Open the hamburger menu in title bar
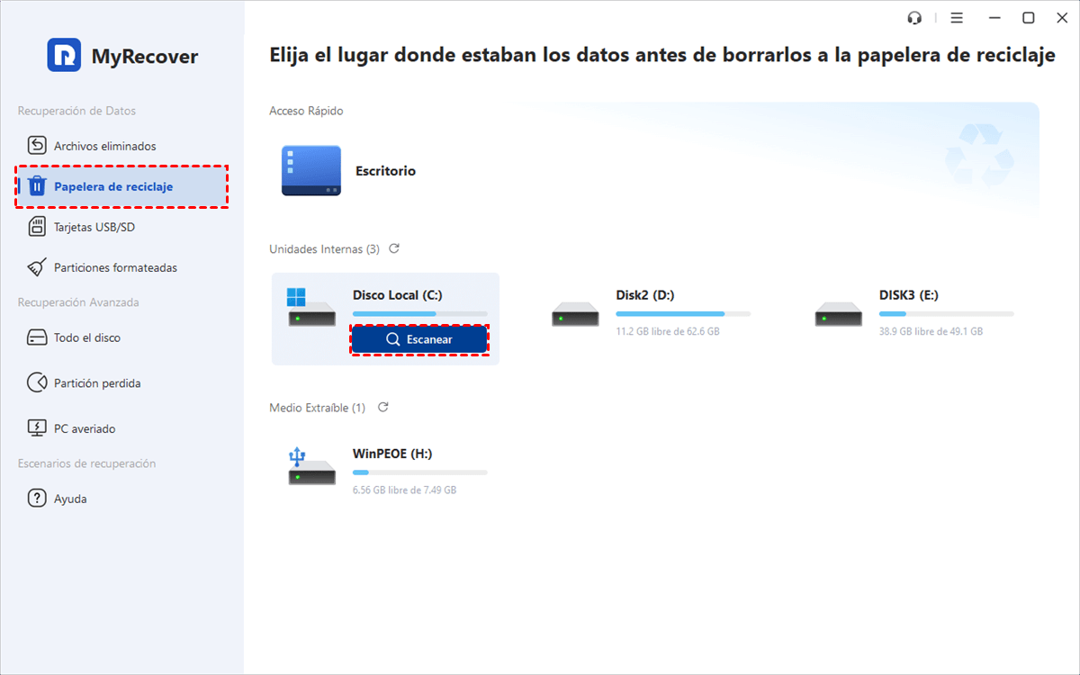The height and width of the screenshot is (675, 1080). click(x=957, y=18)
